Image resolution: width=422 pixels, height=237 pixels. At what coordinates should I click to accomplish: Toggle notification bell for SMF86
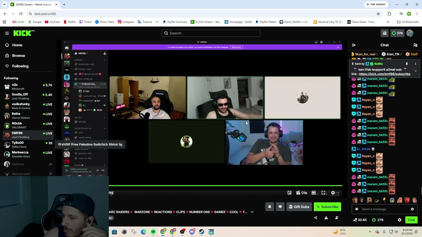pos(269,207)
